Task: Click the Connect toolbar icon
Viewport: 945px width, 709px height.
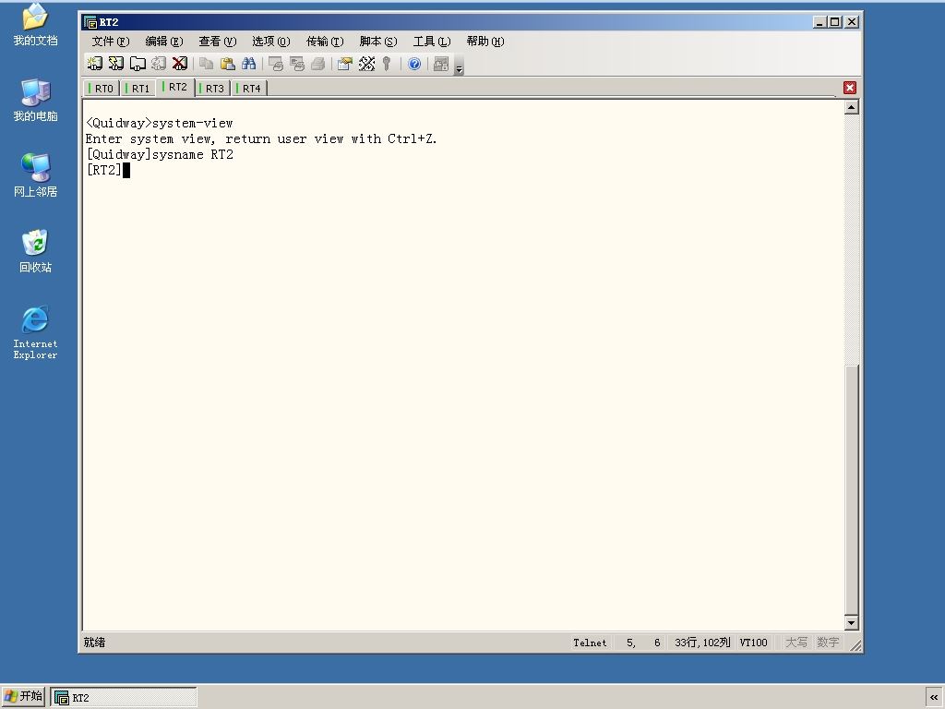Action: (x=95, y=64)
